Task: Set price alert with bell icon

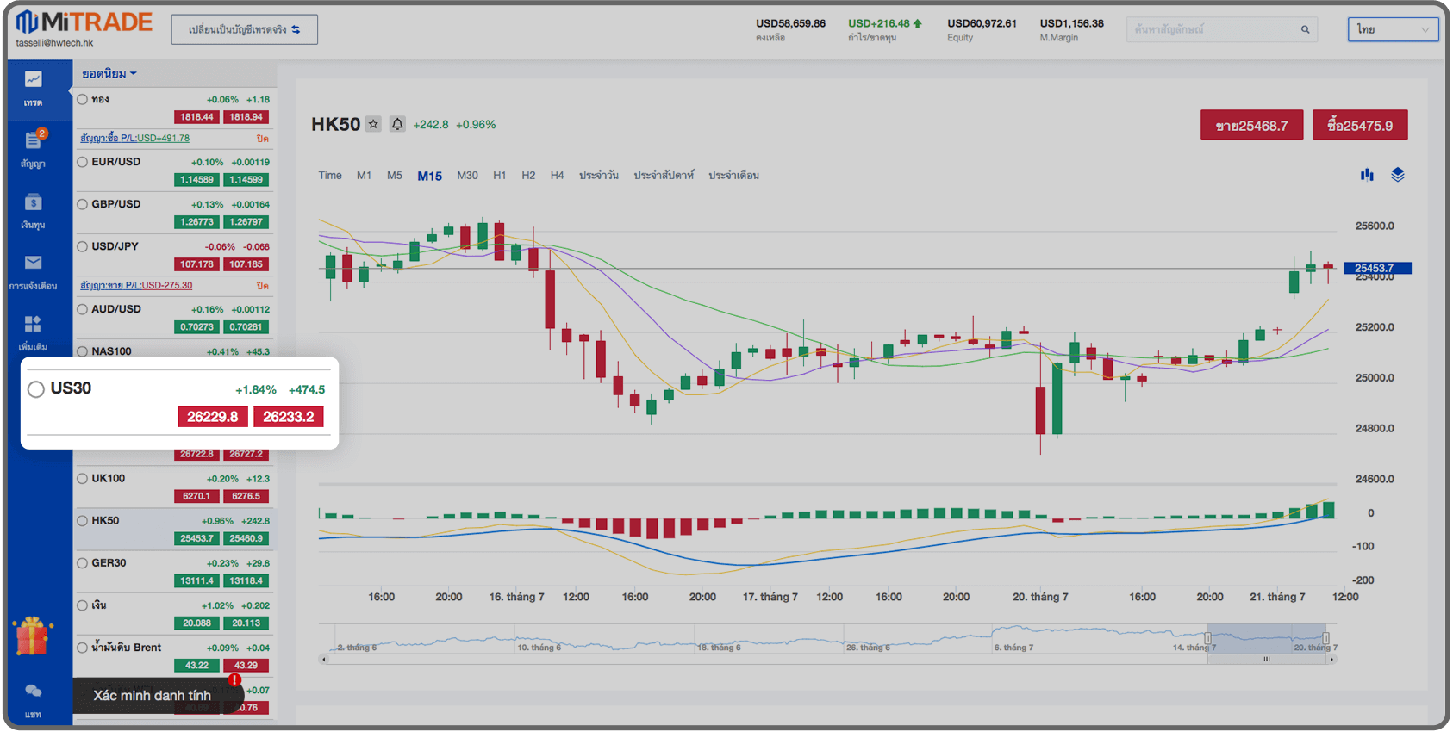Action: pos(397,124)
